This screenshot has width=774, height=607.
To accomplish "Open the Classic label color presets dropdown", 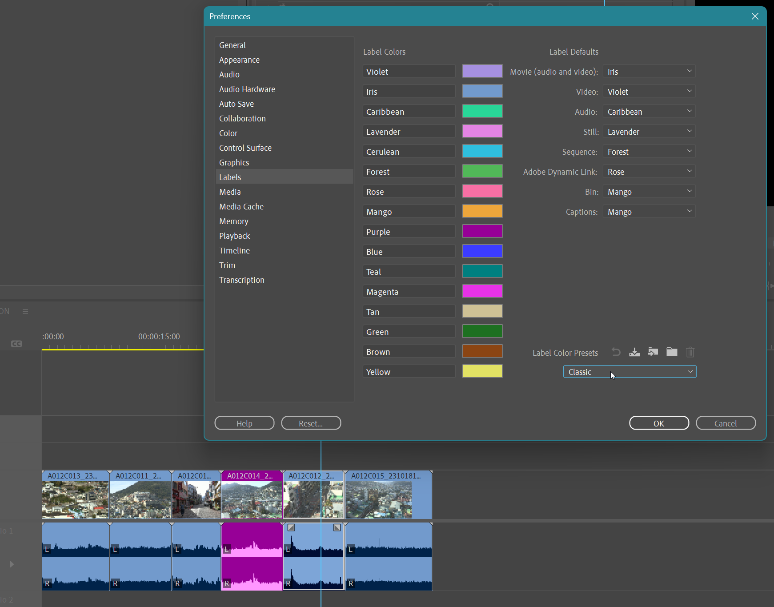I will point(629,372).
